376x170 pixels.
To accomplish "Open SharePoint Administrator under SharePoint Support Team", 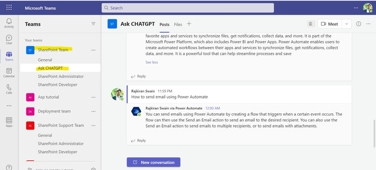I will (61, 144).
